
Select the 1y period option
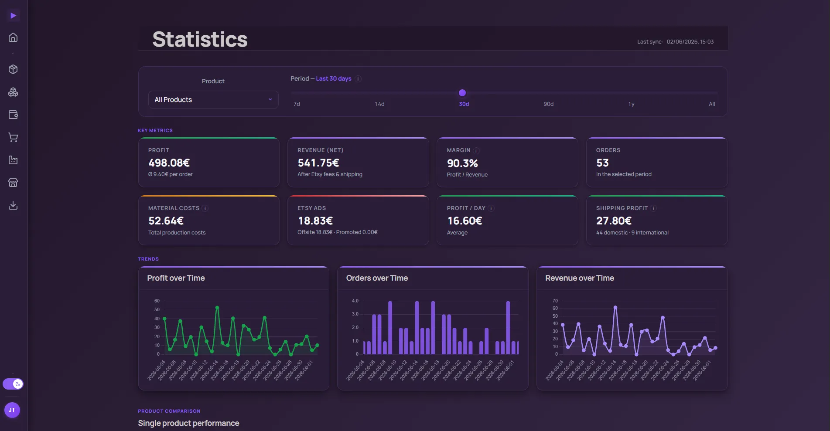click(x=631, y=104)
